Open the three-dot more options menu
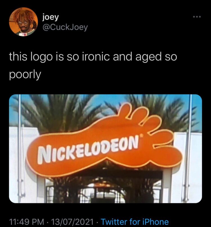Viewport: 211px width, 227px height. [197, 17]
